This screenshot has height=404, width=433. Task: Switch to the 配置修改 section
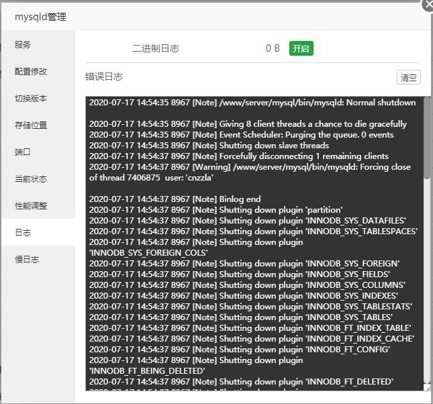[31, 72]
